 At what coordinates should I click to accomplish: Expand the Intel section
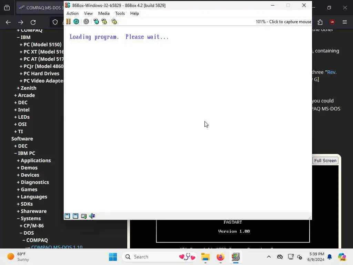click(x=22, y=110)
